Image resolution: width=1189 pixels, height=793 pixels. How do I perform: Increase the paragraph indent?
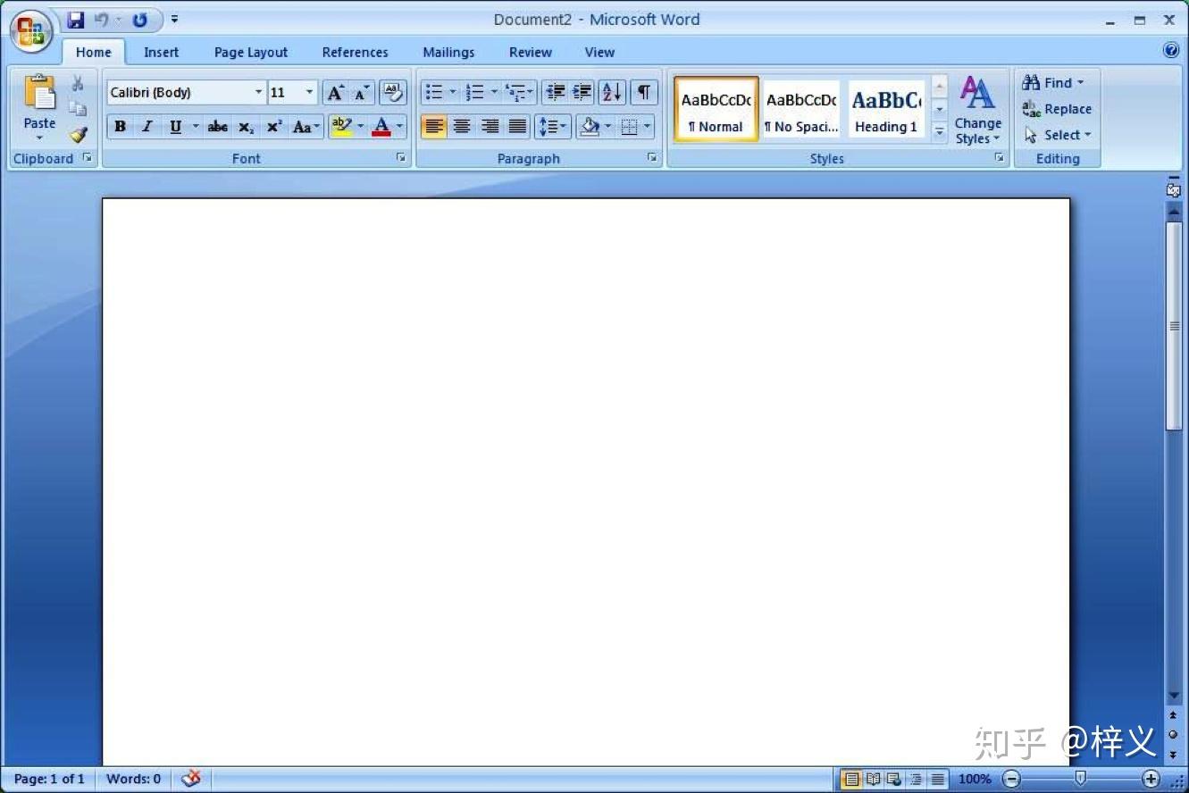coord(582,92)
